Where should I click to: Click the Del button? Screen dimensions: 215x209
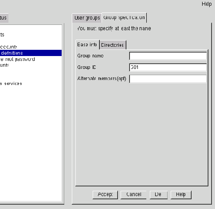(x=159, y=195)
